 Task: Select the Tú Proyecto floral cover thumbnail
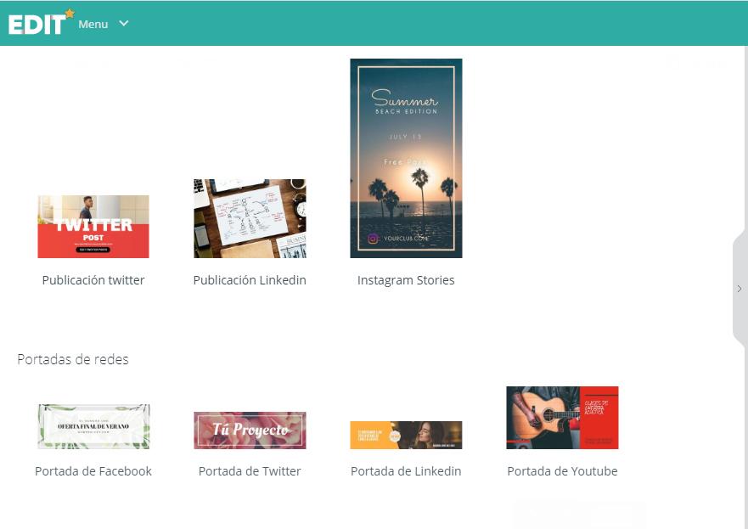pyautogui.click(x=250, y=431)
